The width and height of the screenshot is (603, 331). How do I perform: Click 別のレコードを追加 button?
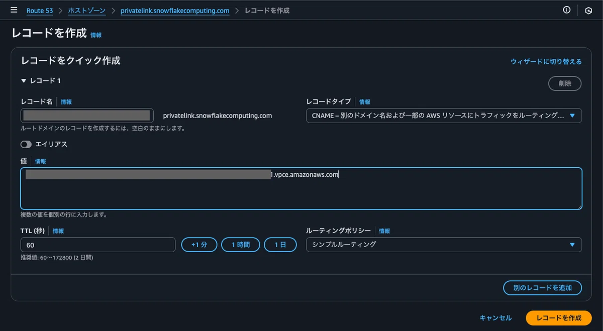tap(542, 288)
